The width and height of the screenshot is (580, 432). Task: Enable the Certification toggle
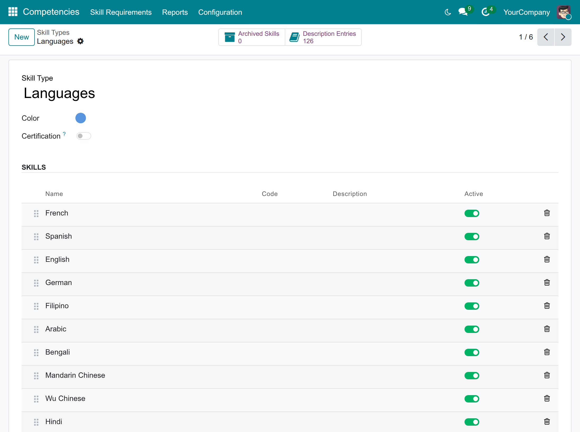[84, 136]
